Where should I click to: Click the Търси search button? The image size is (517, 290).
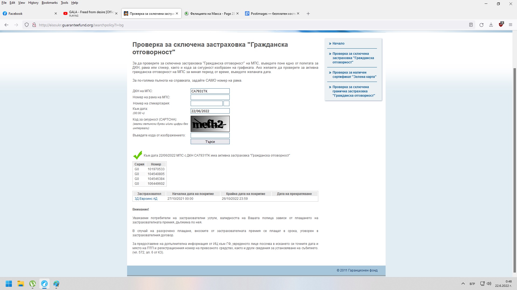pyautogui.click(x=210, y=142)
